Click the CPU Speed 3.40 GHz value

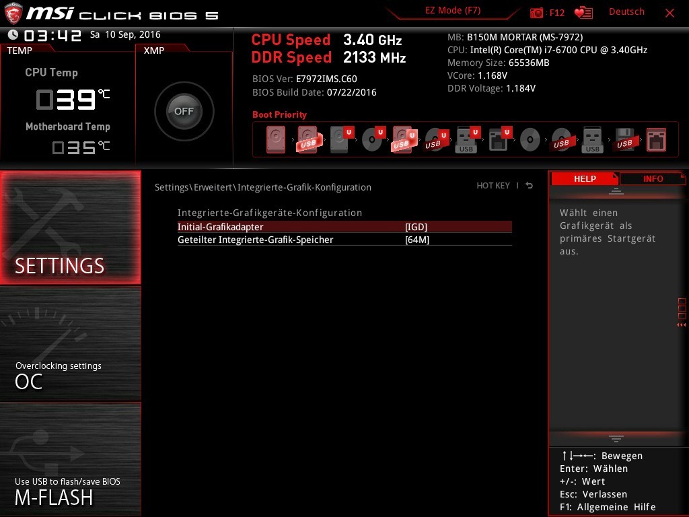[x=373, y=40]
